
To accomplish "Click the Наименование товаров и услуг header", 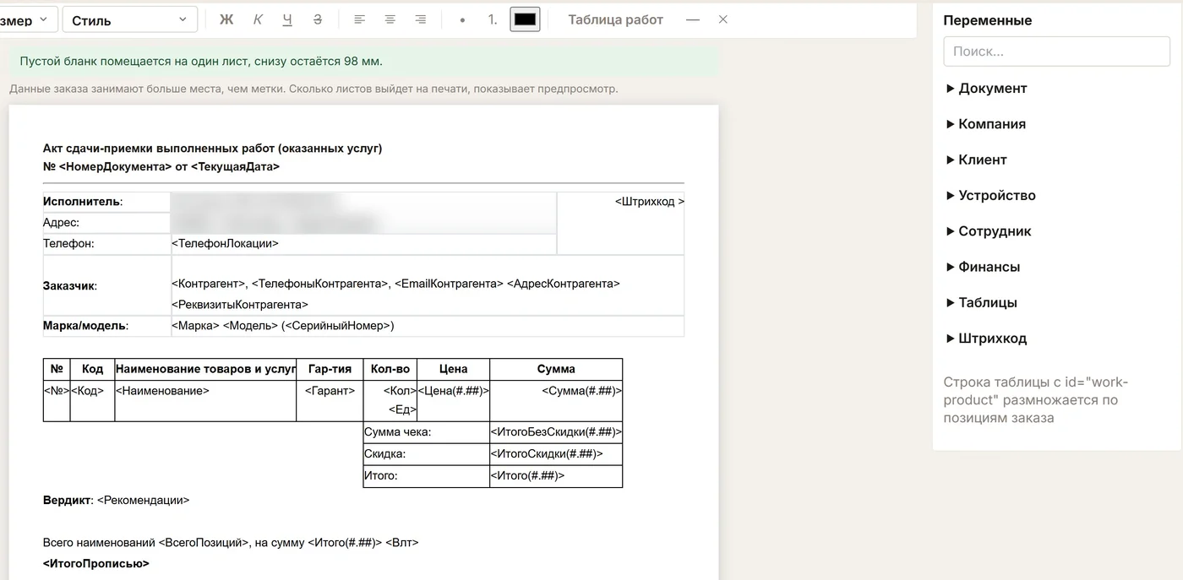I will click(205, 369).
